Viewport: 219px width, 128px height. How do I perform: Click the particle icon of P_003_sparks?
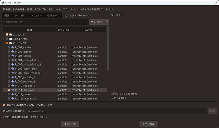point(13,56)
